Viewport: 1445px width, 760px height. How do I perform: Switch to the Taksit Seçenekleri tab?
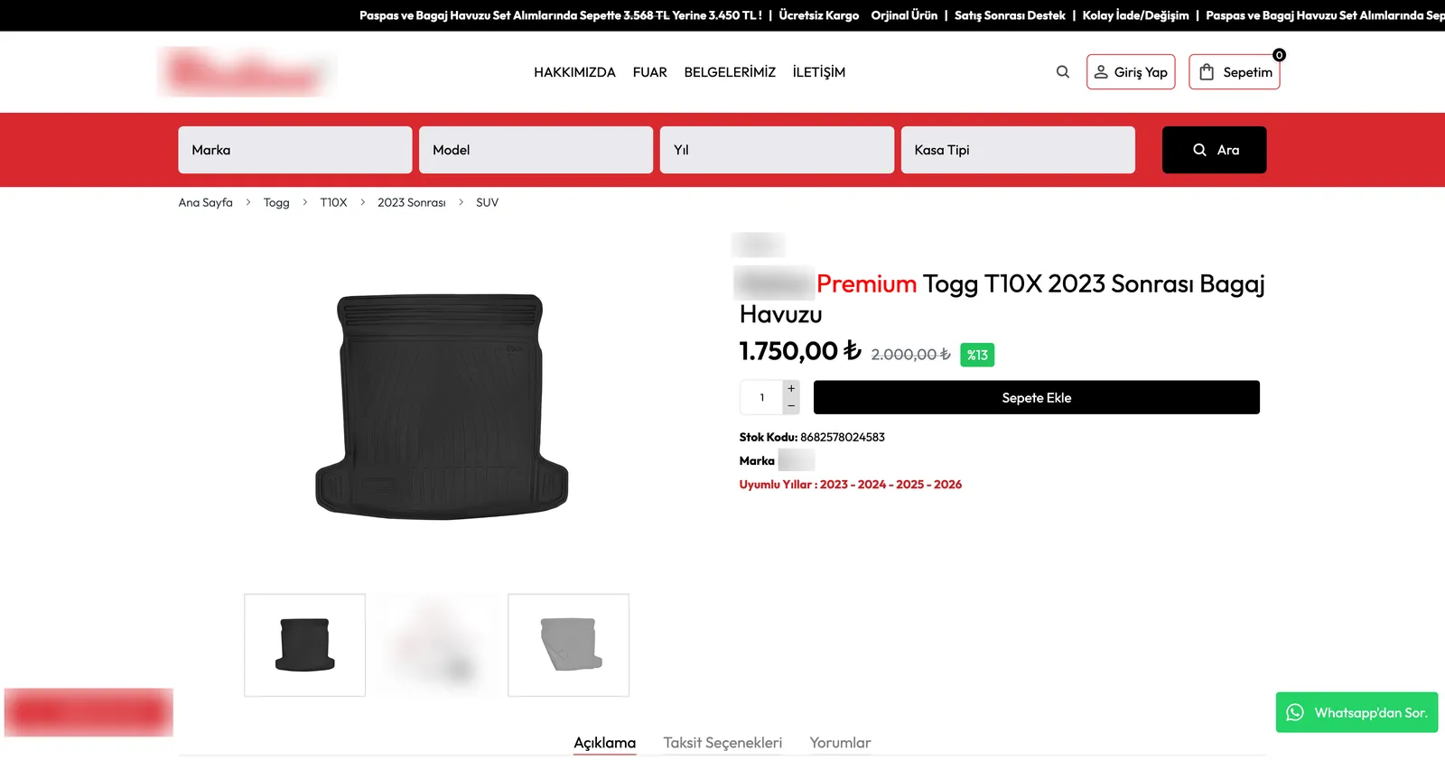(722, 743)
